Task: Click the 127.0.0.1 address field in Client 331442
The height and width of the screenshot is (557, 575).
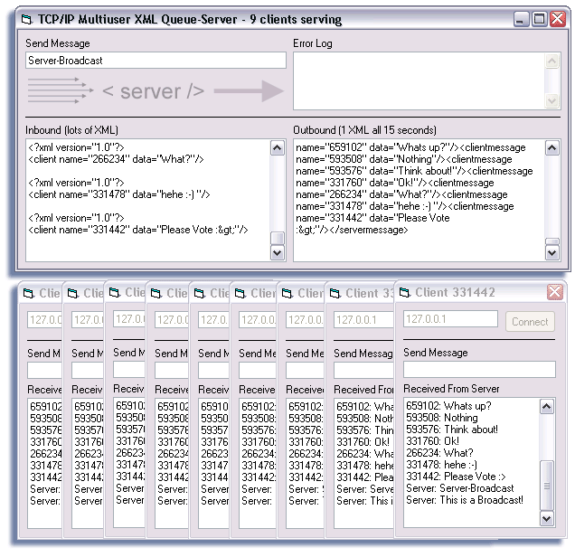Action: pyautogui.click(x=450, y=320)
